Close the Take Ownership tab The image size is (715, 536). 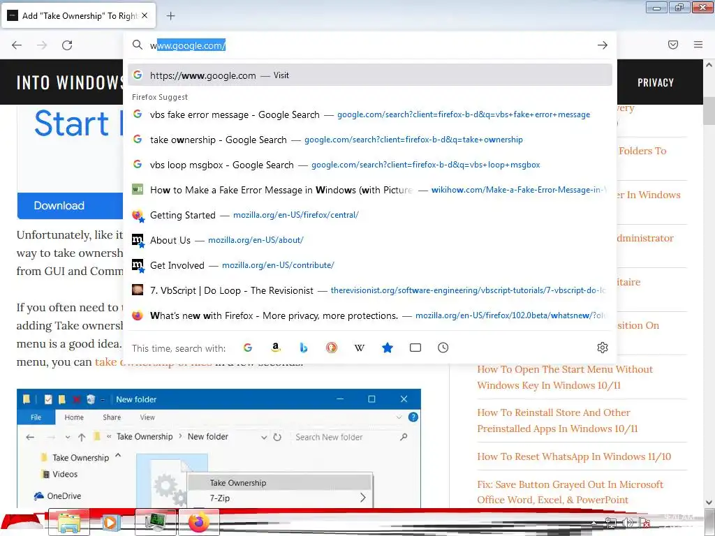[145, 15]
